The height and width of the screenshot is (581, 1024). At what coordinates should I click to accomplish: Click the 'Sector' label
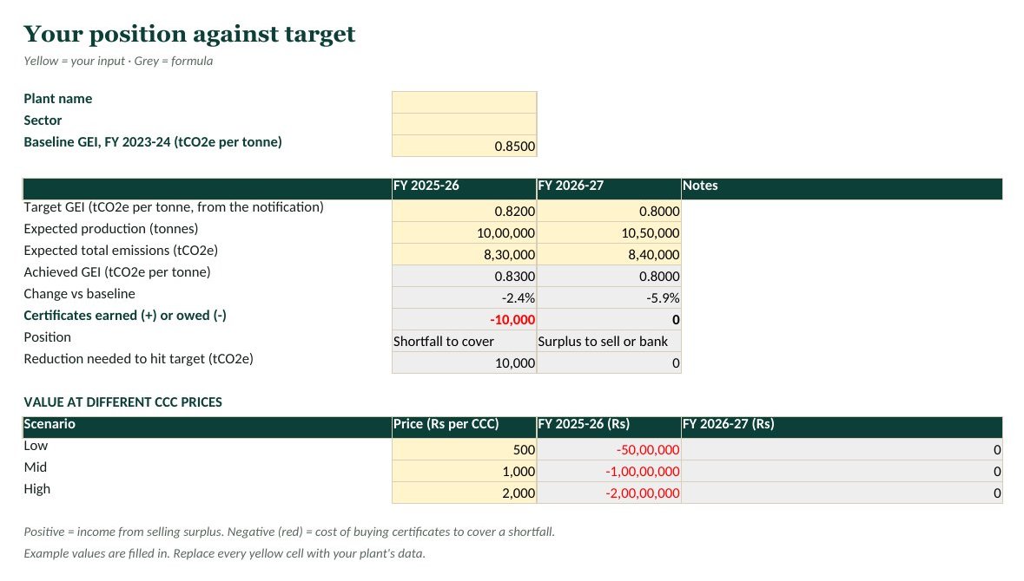point(43,120)
